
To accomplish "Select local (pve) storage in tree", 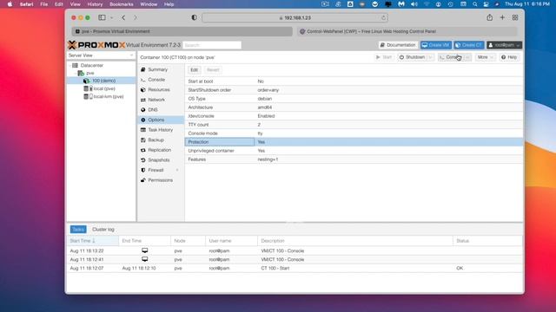I will coord(104,88).
